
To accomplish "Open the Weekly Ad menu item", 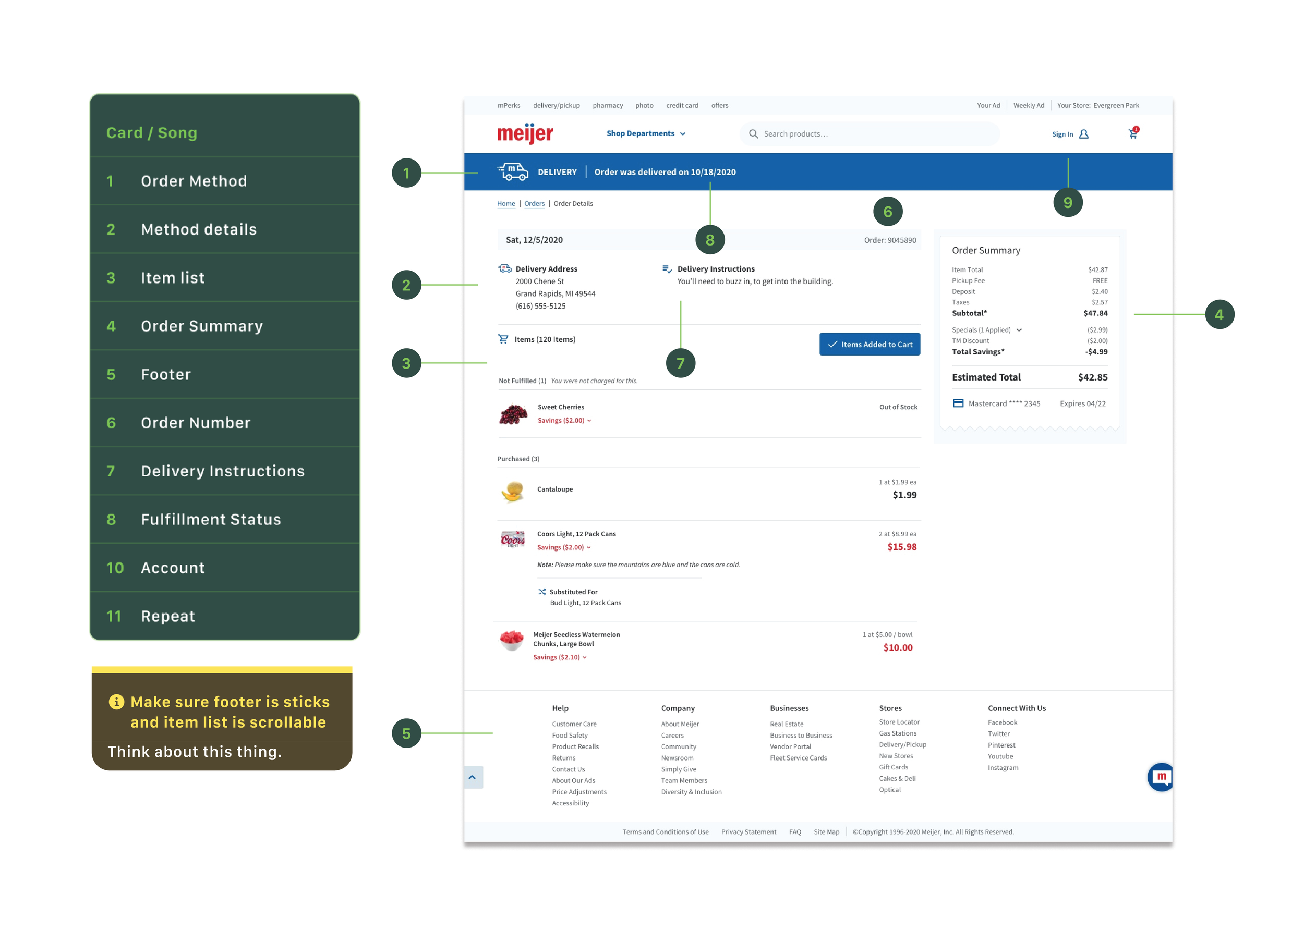I will tap(1028, 105).
